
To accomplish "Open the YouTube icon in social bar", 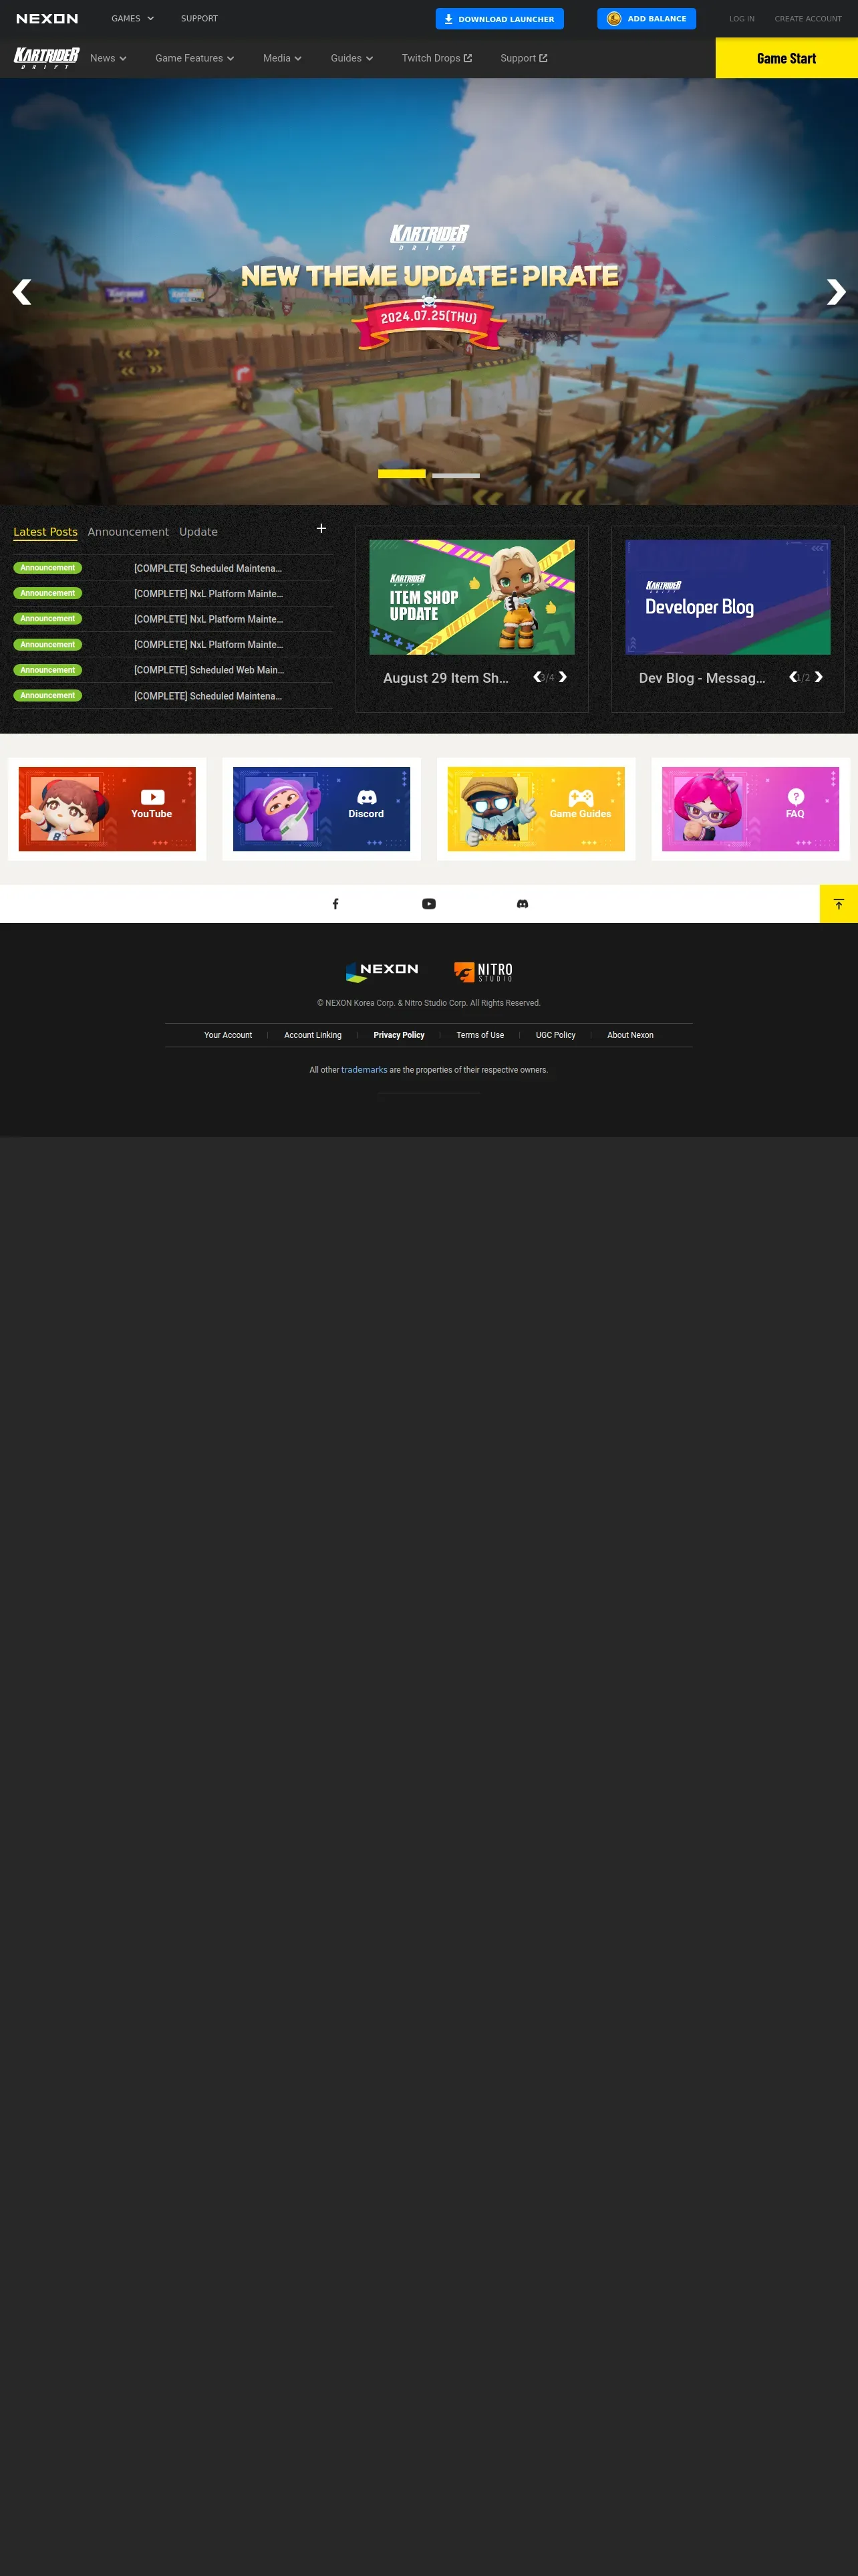I will click(428, 904).
